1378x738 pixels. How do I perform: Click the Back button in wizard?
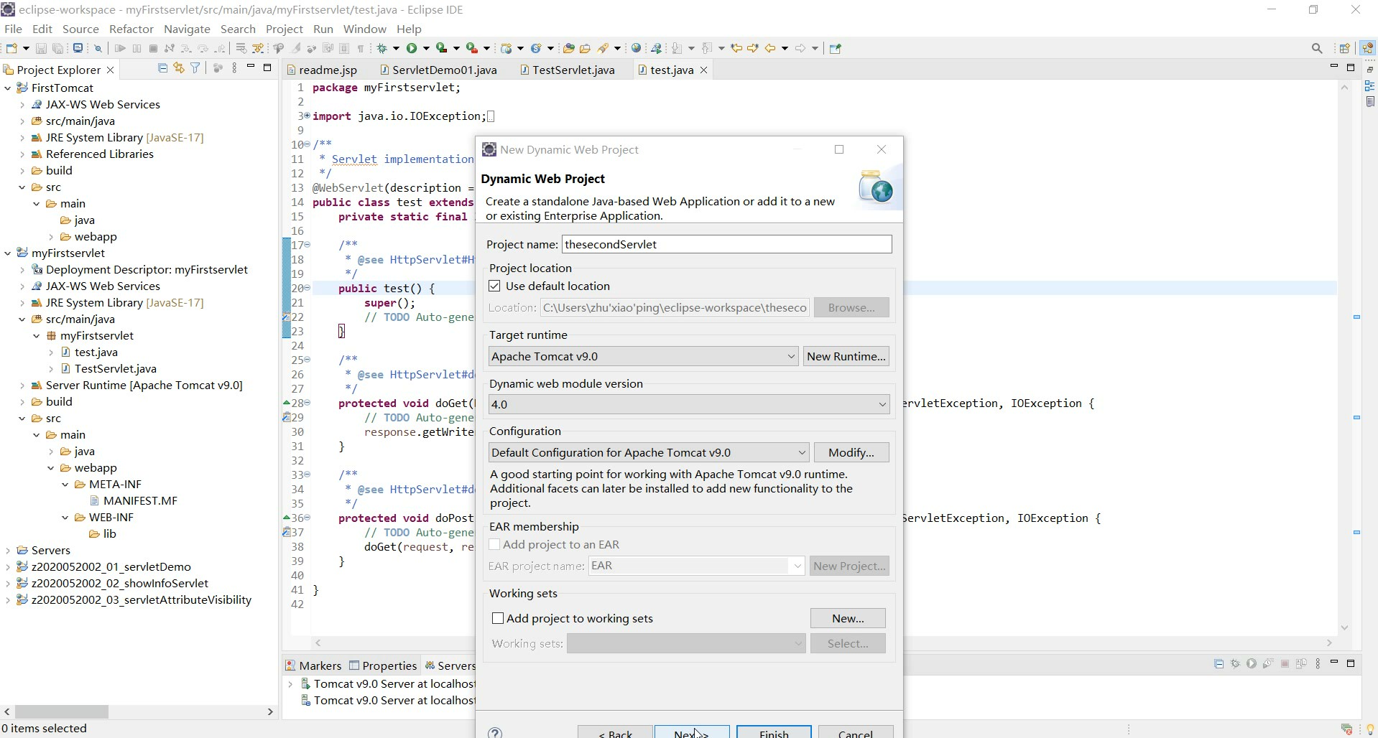(616, 732)
